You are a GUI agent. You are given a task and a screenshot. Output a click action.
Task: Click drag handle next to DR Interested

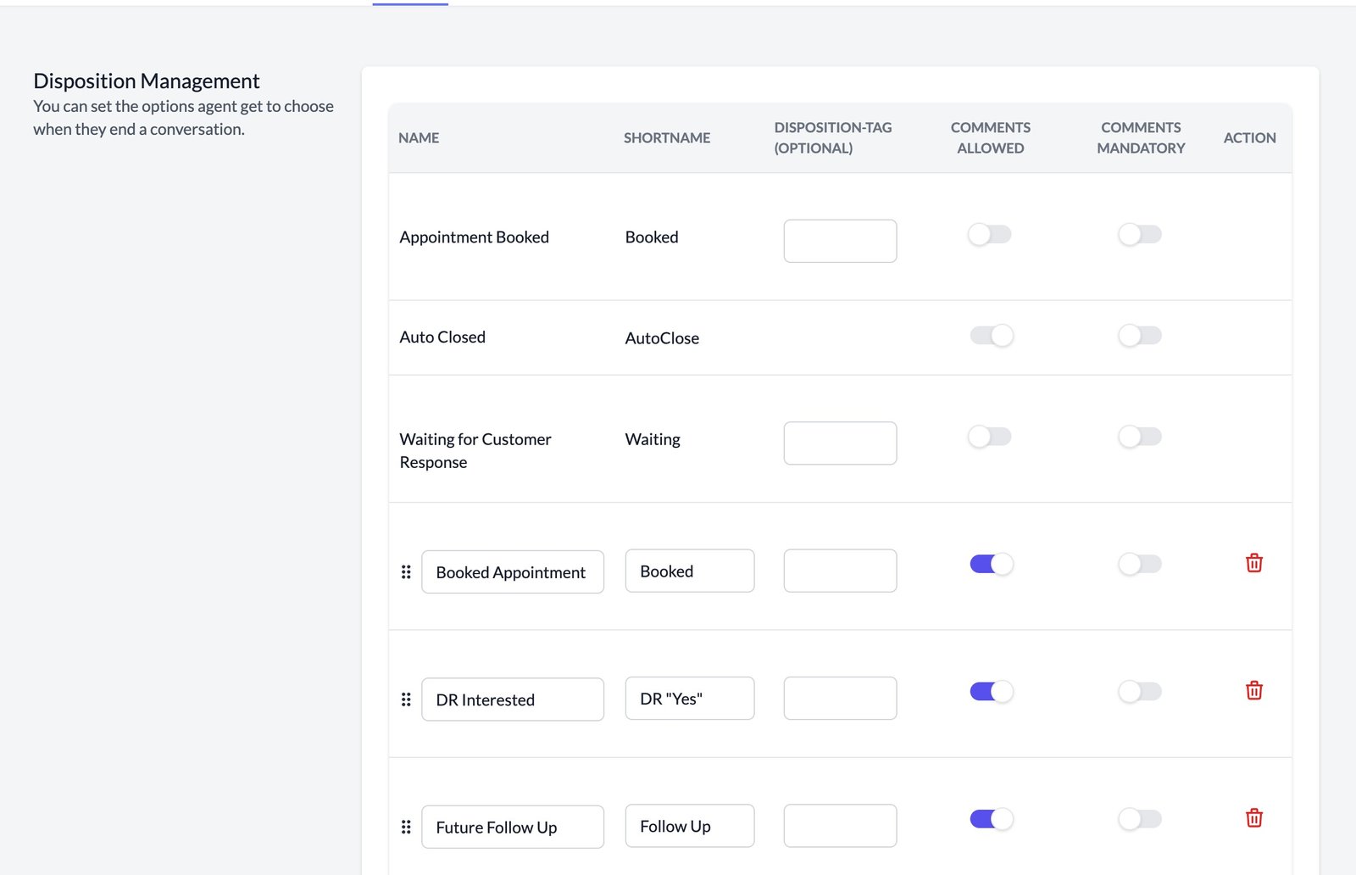coord(406,699)
